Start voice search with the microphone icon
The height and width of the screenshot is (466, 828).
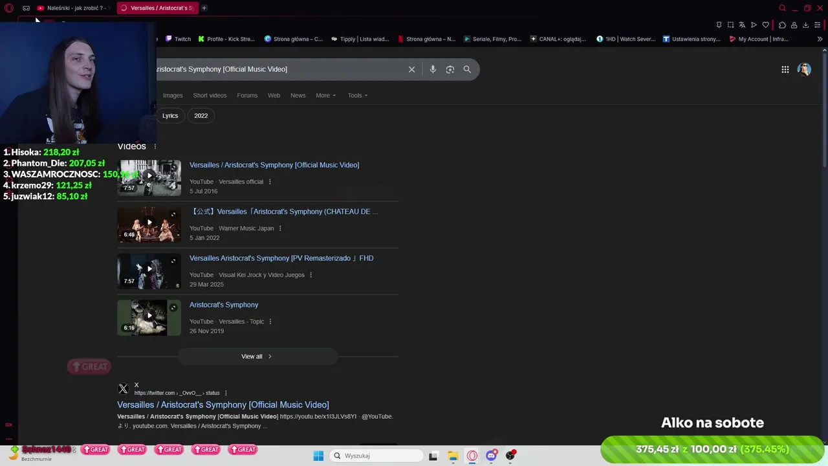[433, 69]
